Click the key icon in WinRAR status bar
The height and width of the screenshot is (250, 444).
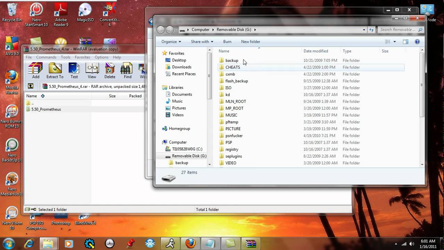pos(34,209)
